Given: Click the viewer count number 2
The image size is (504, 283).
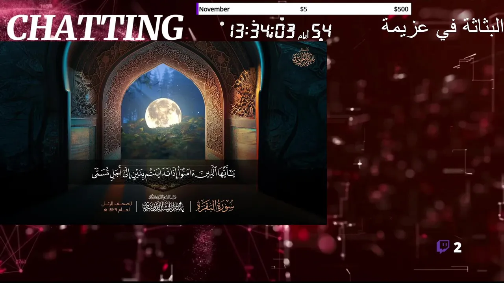Looking at the screenshot, I should 457,248.
